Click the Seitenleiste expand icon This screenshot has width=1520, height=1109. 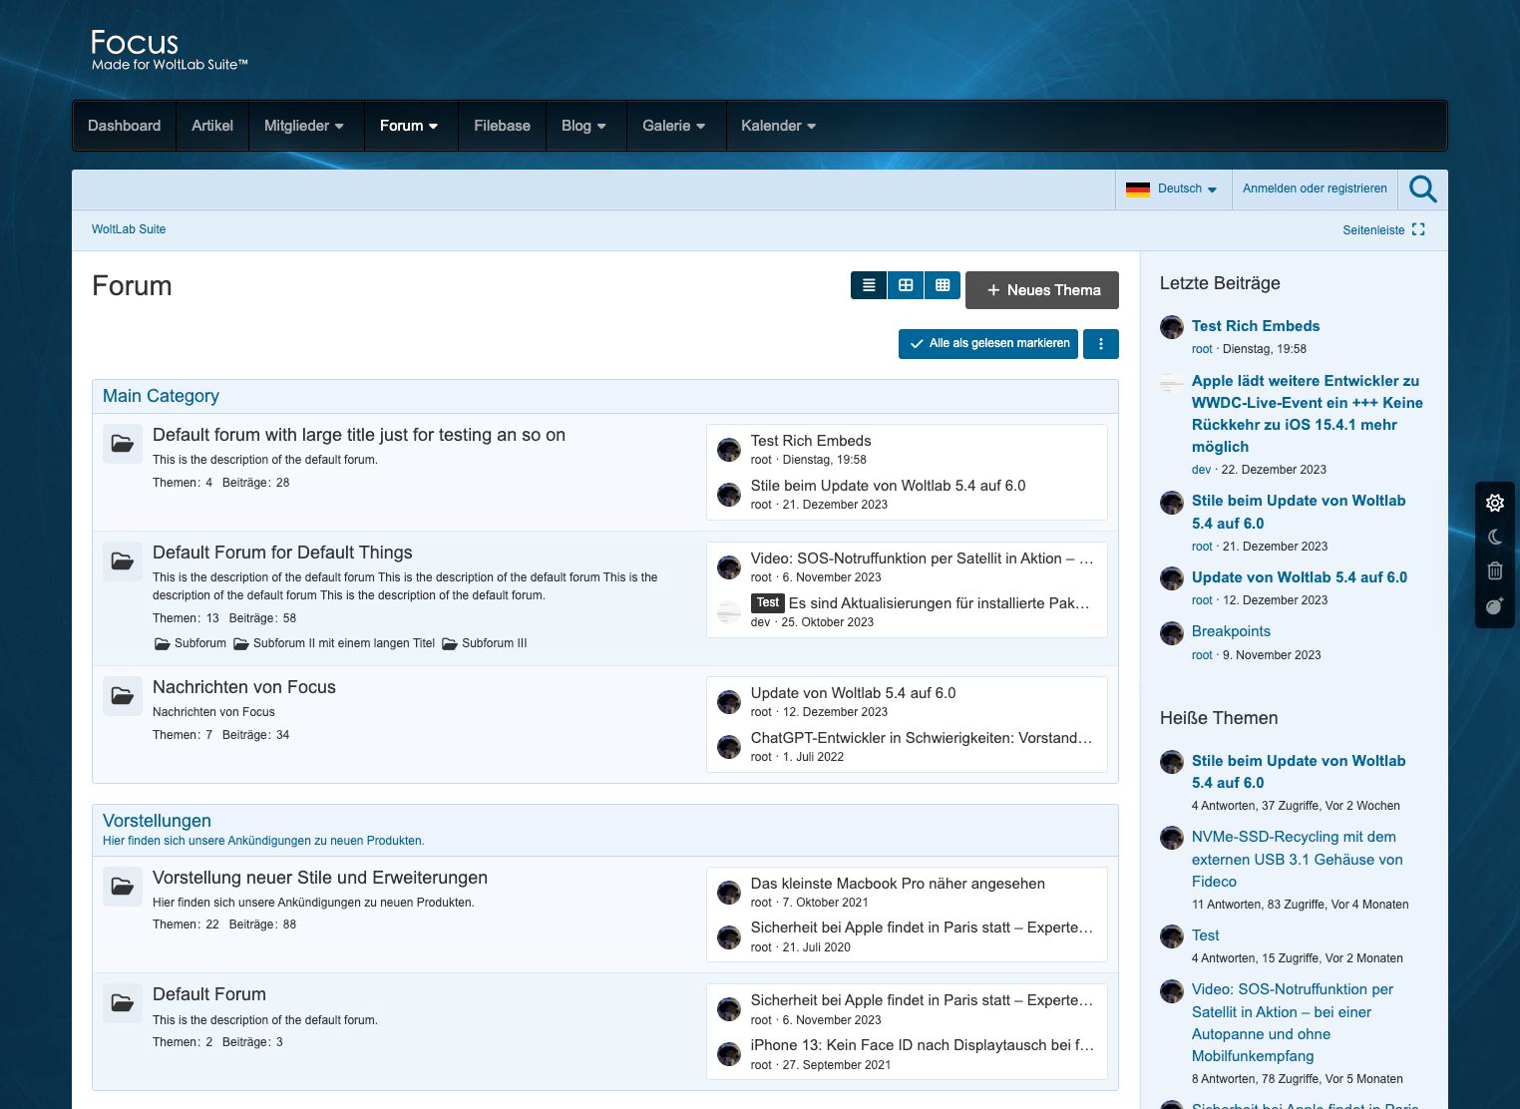1418,229
